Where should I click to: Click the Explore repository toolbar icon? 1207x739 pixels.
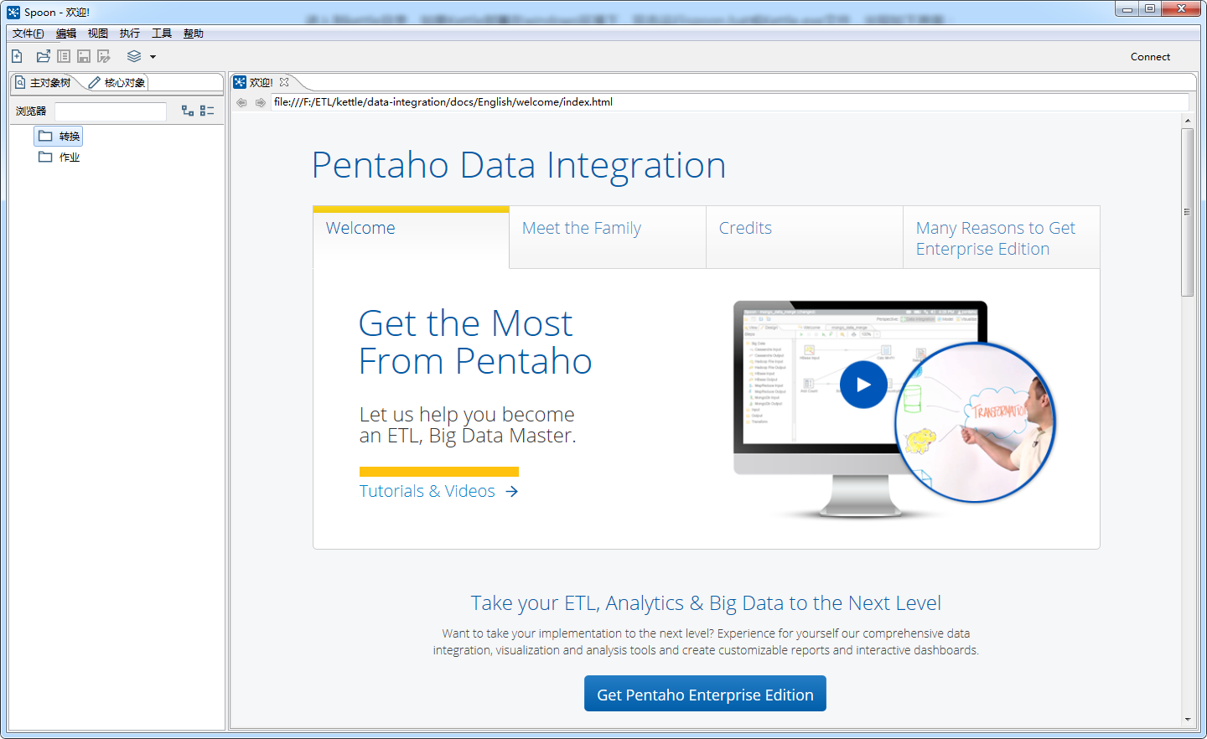(64, 56)
